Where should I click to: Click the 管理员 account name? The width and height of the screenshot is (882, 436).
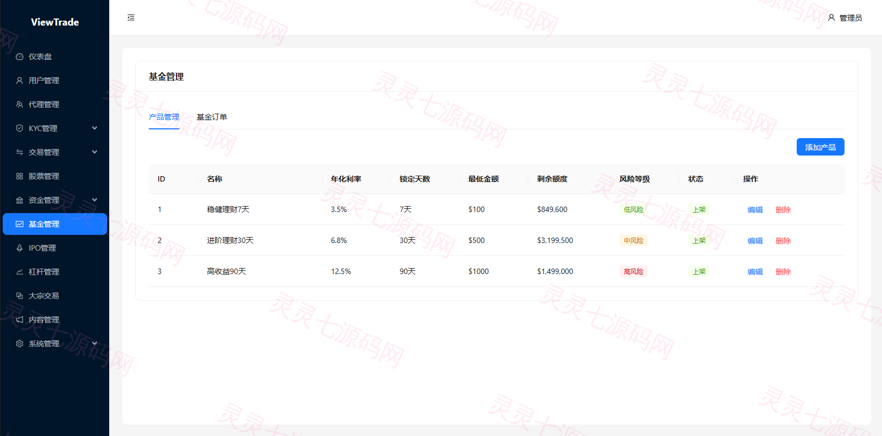click(x=851, y=18)
